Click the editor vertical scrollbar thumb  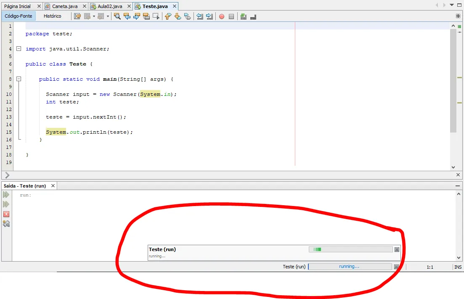(x=453, y=81)
